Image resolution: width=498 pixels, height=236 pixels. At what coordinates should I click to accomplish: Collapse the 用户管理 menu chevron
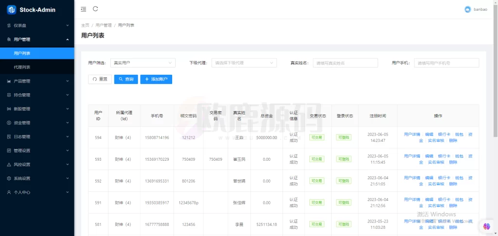(x=67, y=39)
